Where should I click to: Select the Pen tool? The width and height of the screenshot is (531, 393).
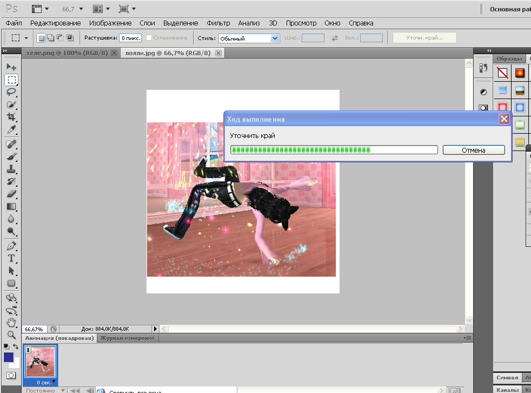coord(11,246)
